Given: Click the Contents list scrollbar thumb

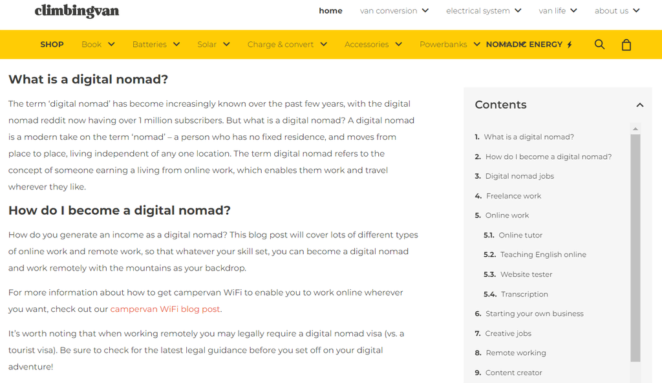Looking at the screenshot, I should coord(635,248).
